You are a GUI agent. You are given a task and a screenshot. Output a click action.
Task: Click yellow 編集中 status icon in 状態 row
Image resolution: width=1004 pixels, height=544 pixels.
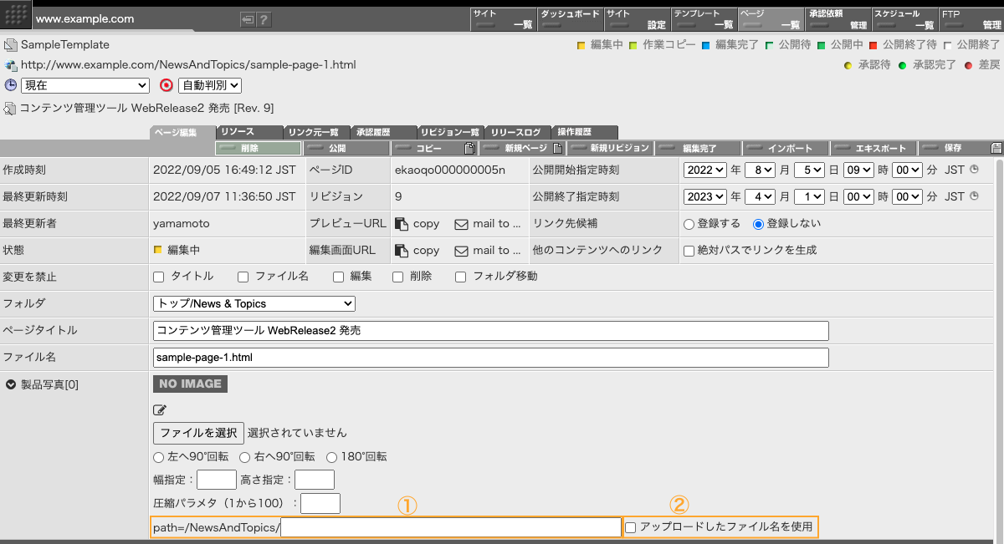point(157,250)
